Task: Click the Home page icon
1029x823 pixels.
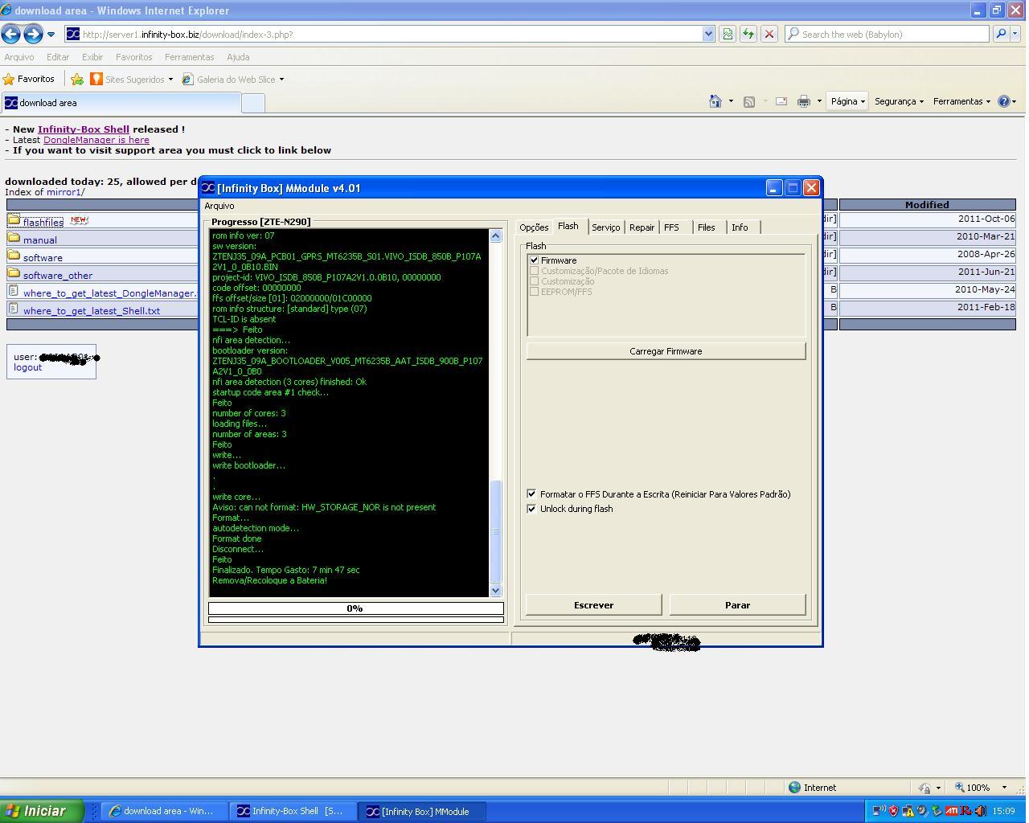Action: pos(715,101)
